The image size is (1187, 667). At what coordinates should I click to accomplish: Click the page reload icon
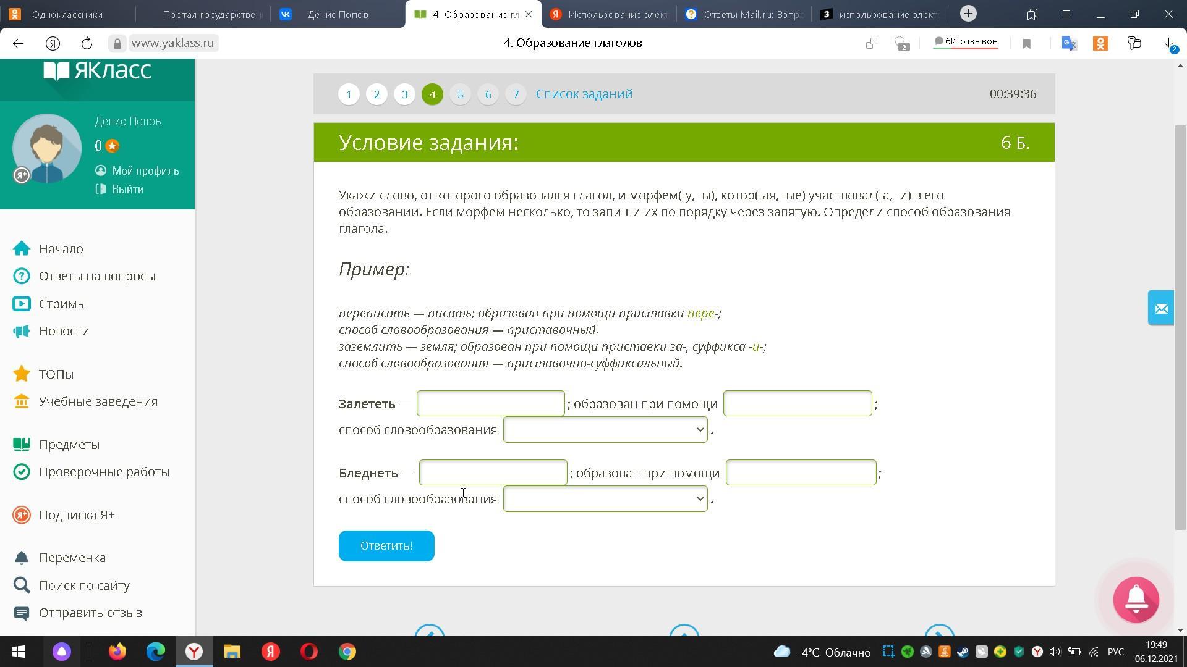(x=87, y=43)
